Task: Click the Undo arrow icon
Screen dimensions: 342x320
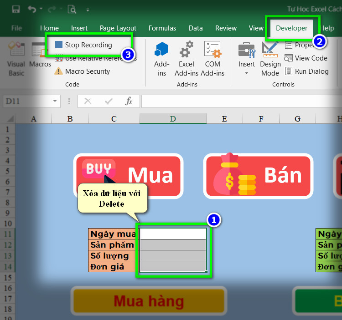Action: (32, 10)
